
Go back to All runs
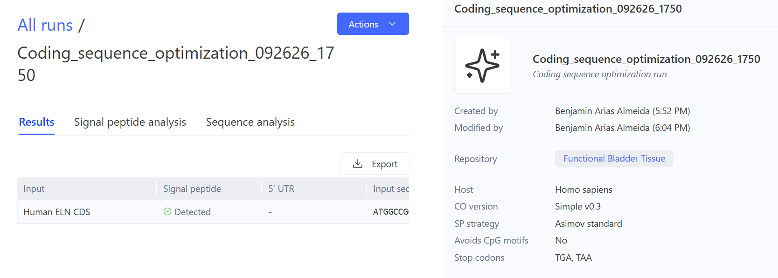(45, 25)
